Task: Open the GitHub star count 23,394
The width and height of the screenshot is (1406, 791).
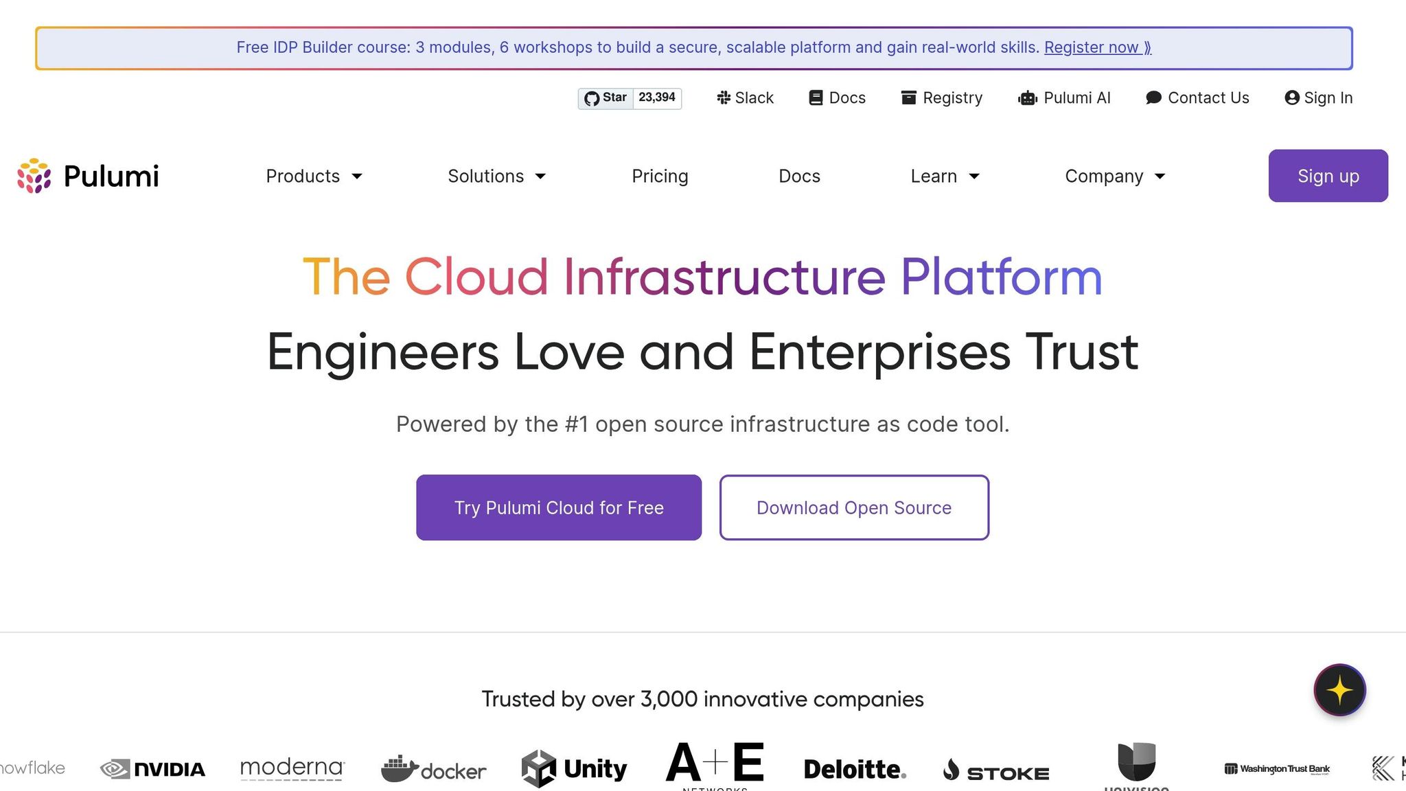Action: point(657,98)
